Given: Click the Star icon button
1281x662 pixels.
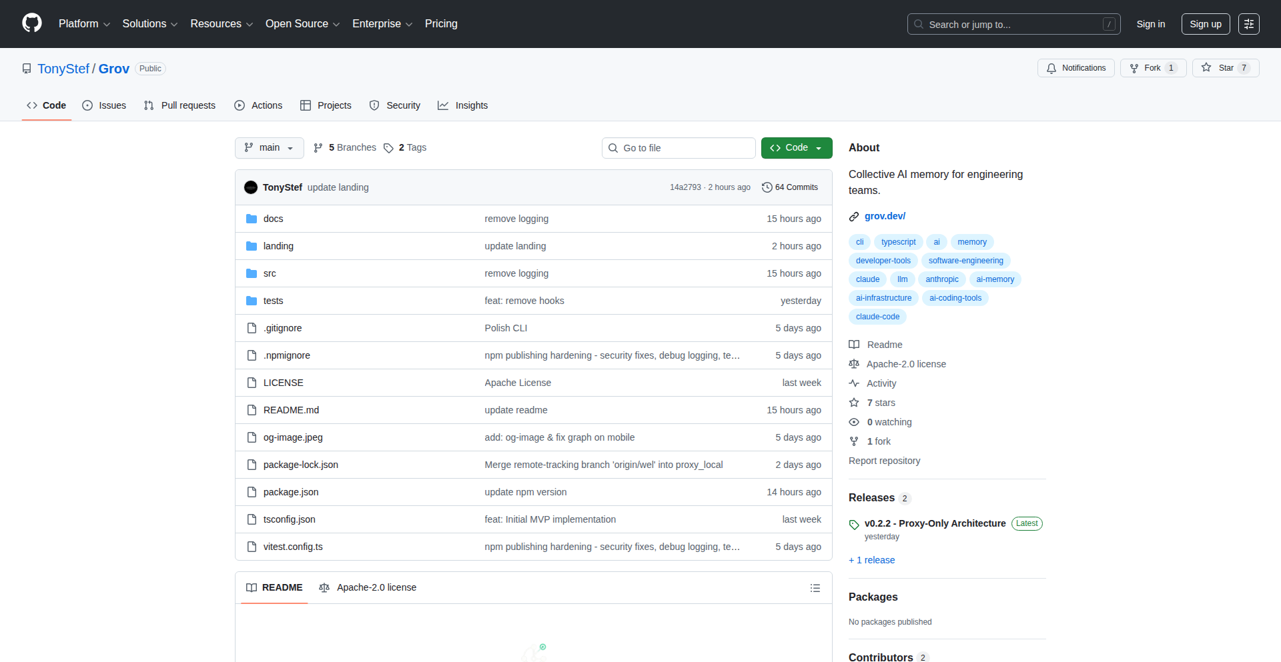Looking at the screenshot, I should [1206, 68].
